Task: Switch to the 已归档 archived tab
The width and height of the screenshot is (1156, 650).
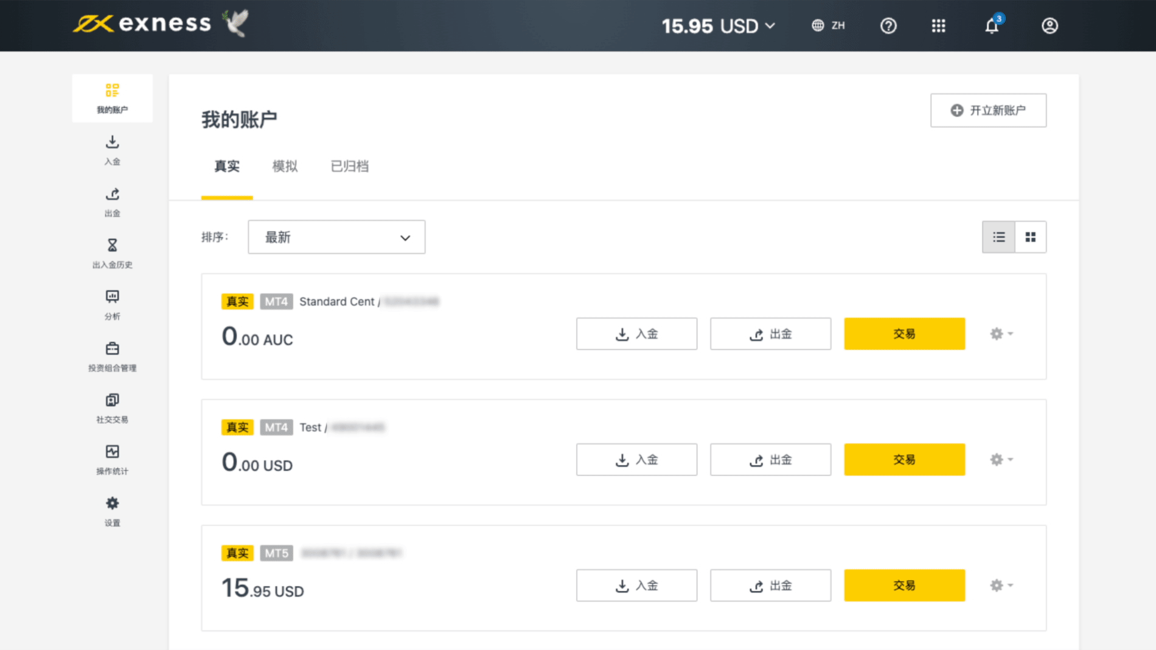Action: (x=349, y=167)
